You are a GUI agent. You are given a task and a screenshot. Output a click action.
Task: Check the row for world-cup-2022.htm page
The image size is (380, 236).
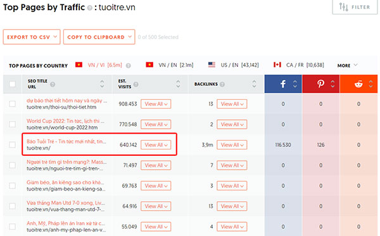(x=13, y=124)
